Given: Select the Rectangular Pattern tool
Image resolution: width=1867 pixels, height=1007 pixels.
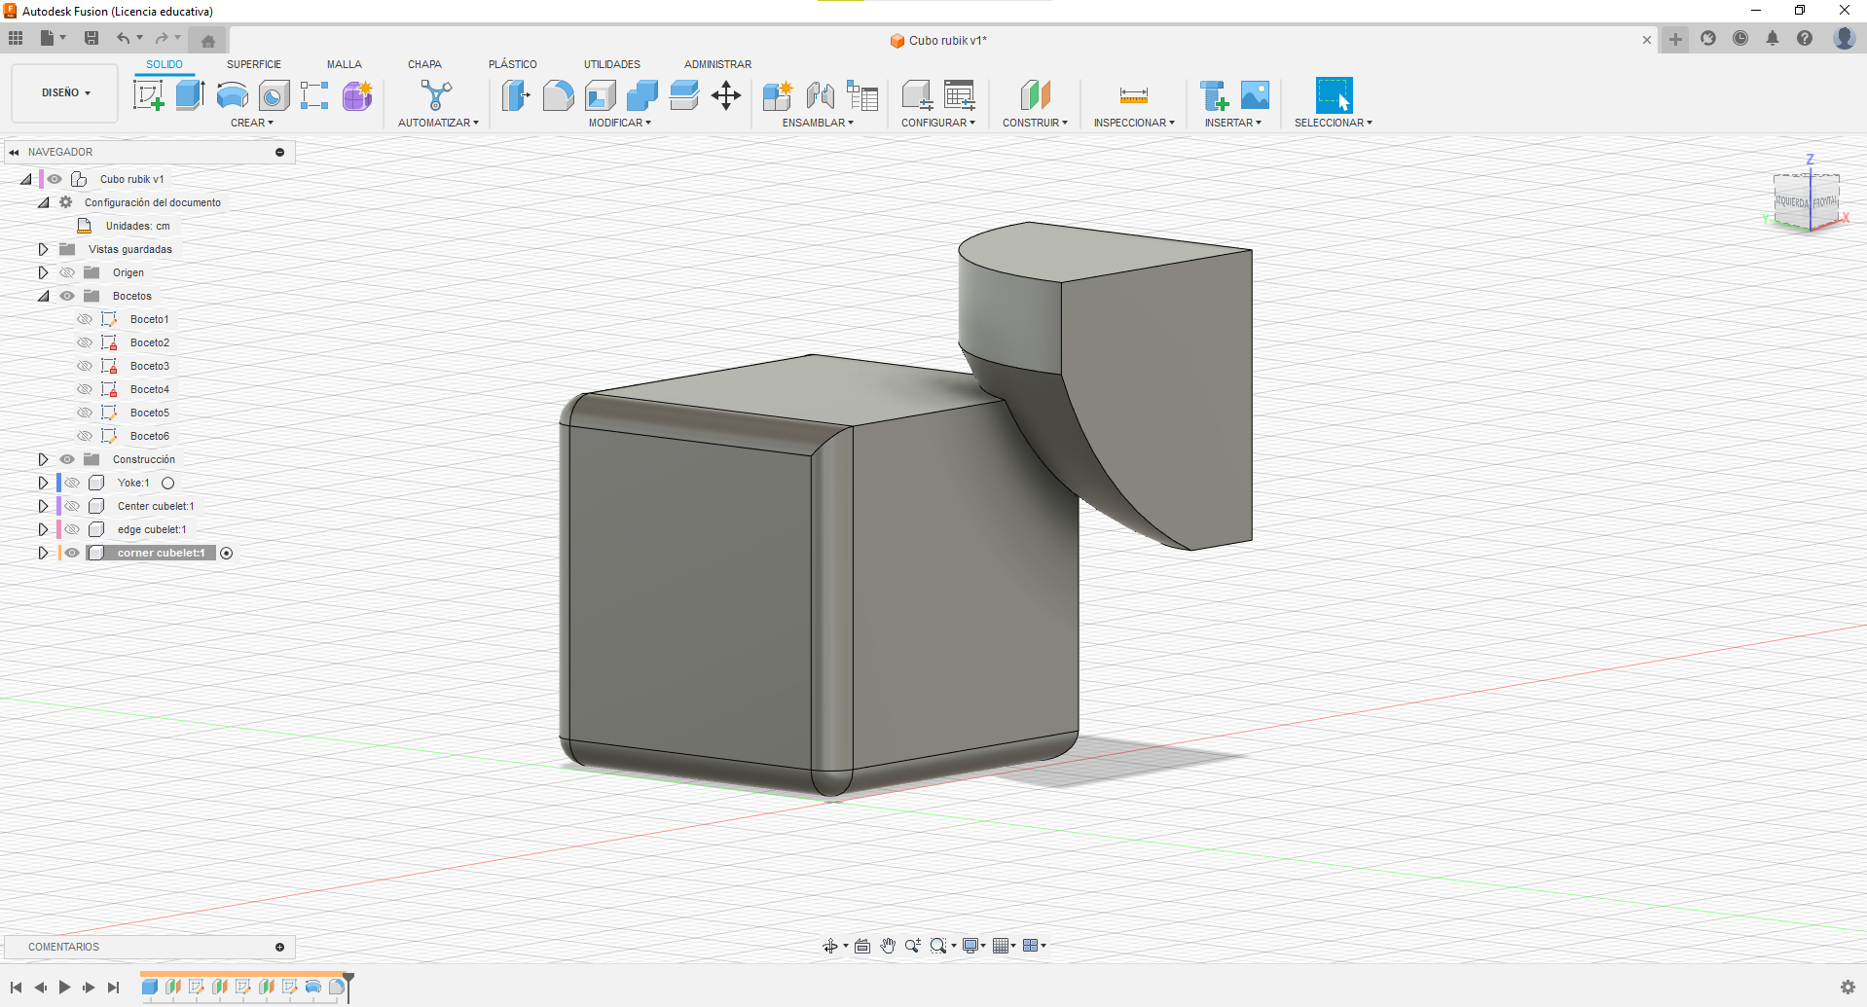Looking at the screenshot, I should 314,95.
